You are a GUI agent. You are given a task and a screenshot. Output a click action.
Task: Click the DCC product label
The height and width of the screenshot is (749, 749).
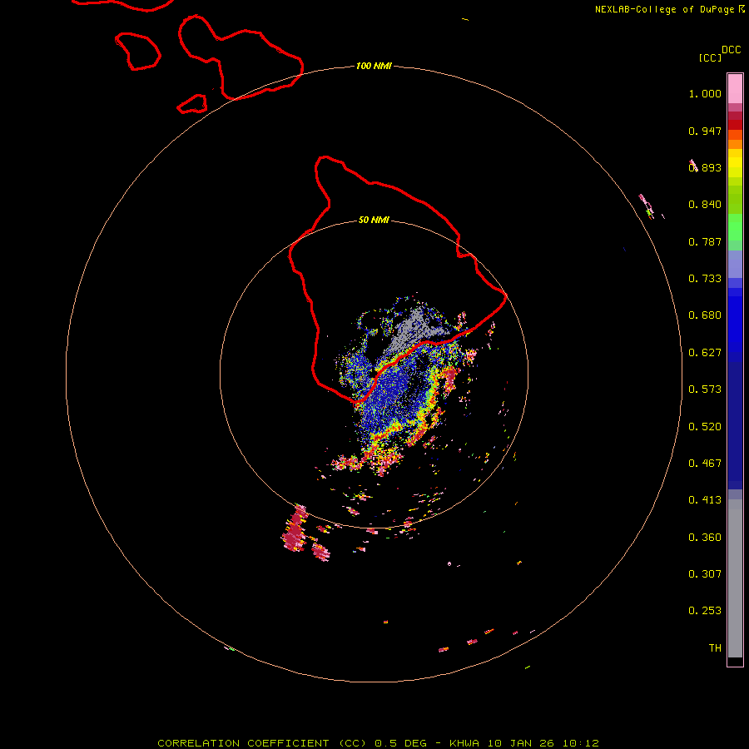(732, 50)
